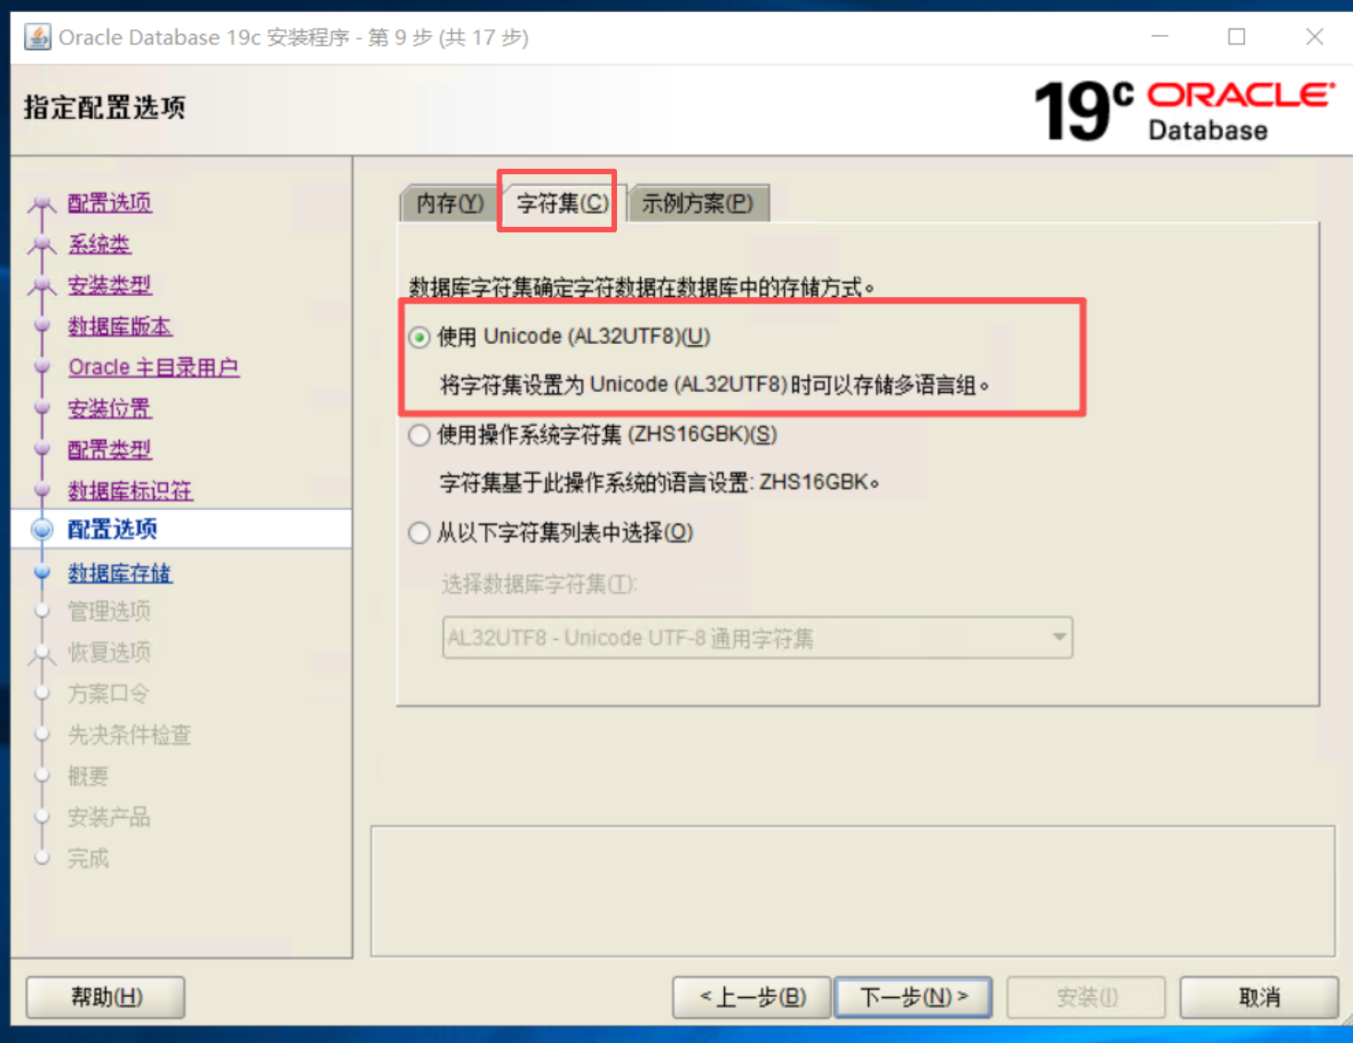
Task: Click the greyed 先决条件检查 step
Action: (x=129, y=735)
